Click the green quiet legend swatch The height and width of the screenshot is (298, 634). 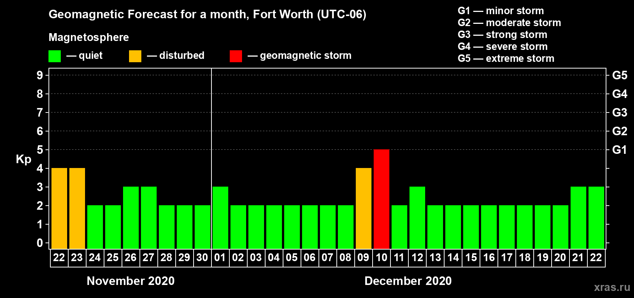click(x=54, y=56)
